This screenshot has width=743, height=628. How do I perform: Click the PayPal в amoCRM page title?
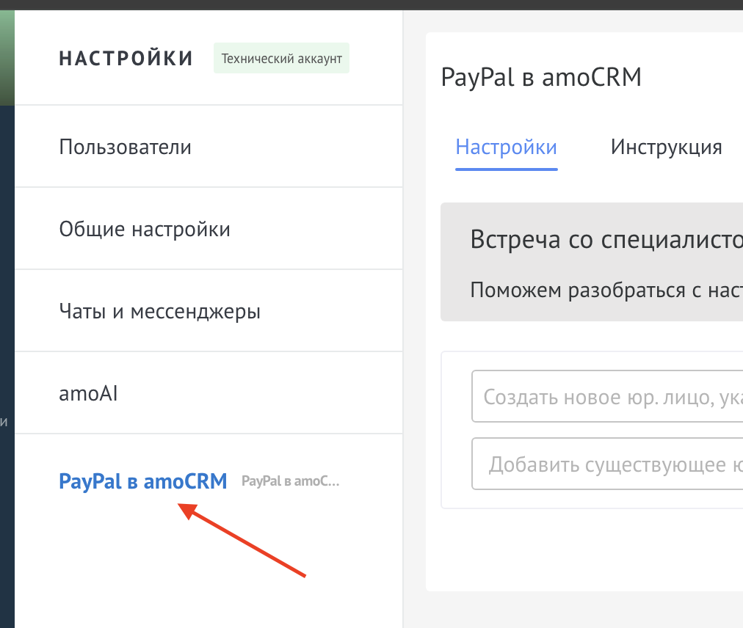(x=541, y=77)
